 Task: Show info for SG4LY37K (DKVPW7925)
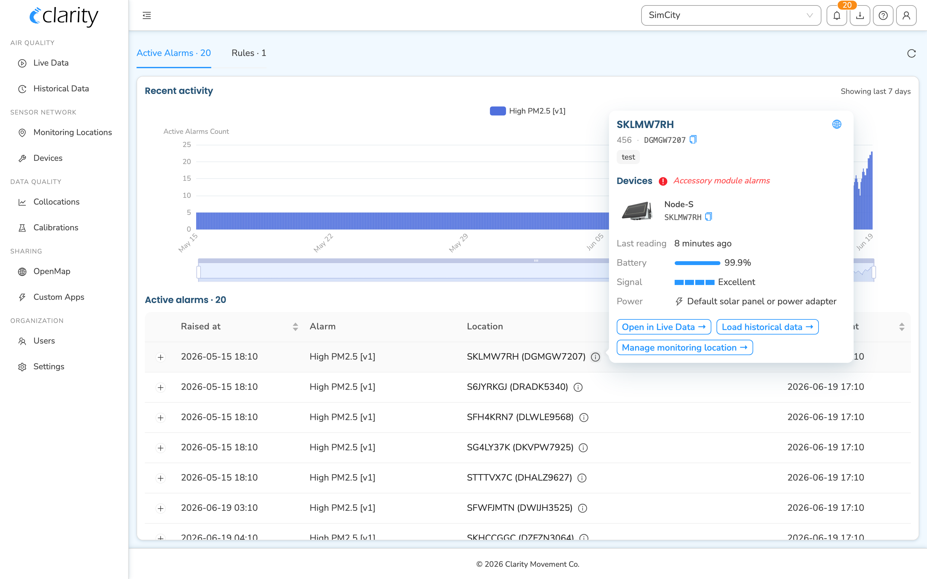coord(583,448)
